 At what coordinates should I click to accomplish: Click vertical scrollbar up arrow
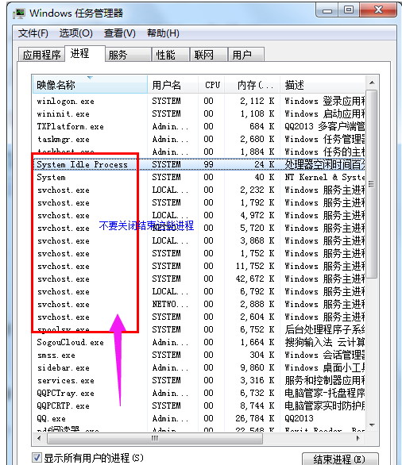[x=372, y=83]
